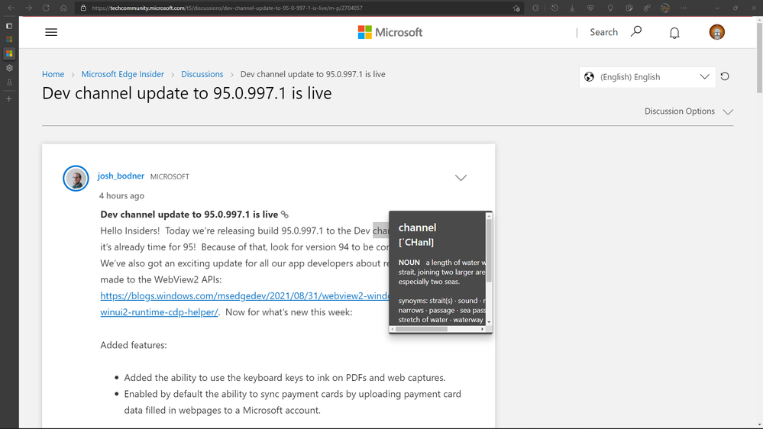Open the English language dropdown
Screen dimensions: 763x429
pyautogui.click(x=647, y=77)
